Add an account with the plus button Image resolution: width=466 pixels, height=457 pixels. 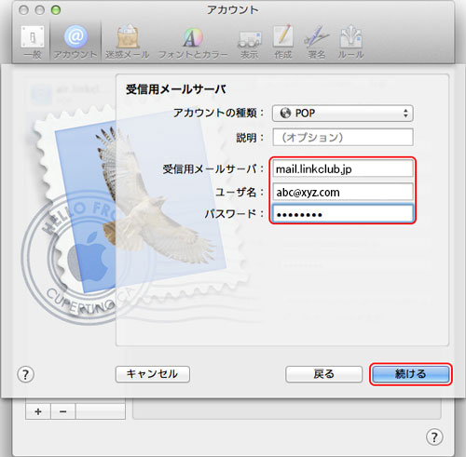point(38,411)
